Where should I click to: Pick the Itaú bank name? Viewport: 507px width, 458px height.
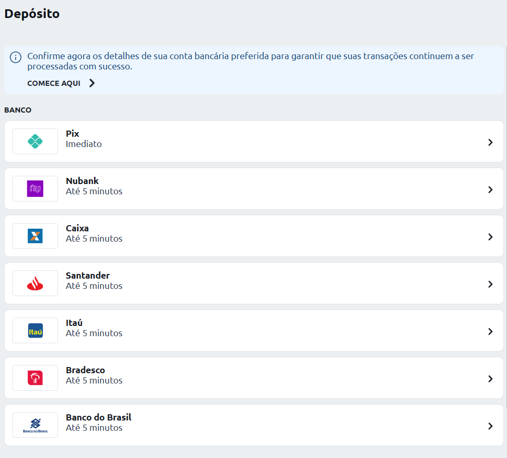tap(74, 323)
